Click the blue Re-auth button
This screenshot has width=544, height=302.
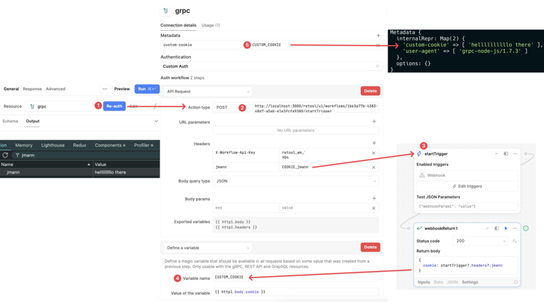click(x=114, y=107)
